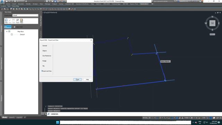Open the Insert ribbon tab
The height and width of the screenshot is (125, 222).
(14, 4)
